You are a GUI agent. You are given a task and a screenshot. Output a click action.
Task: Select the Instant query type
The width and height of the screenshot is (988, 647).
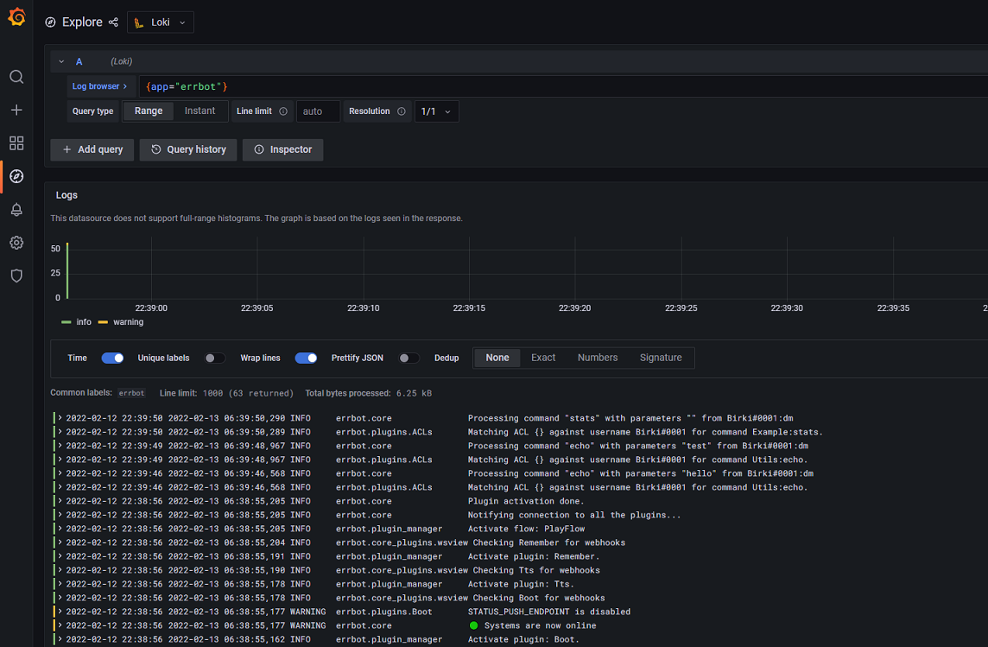[x=199, y=111]
